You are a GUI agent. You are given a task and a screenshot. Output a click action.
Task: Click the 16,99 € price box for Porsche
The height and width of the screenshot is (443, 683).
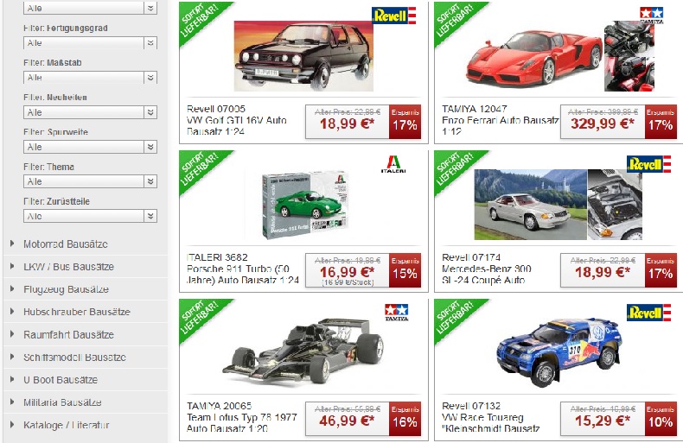pyautogui.click(x=348, y=270)
